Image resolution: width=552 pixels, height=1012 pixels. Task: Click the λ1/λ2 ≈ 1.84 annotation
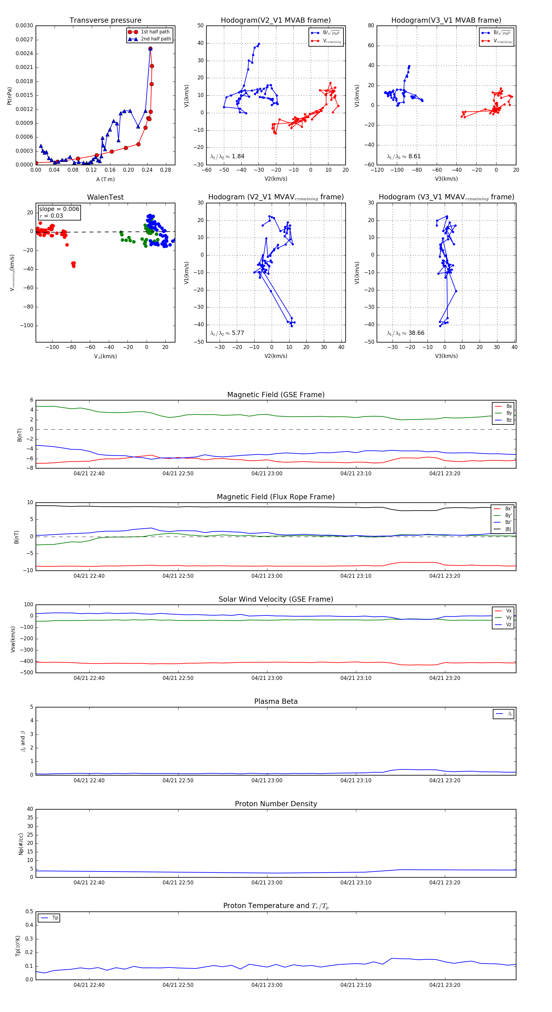click(x=227, y=156)
